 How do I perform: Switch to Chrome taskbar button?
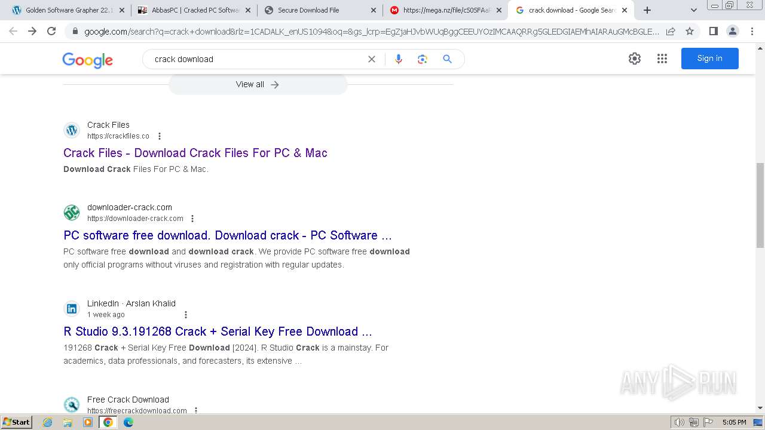point(108,422)
